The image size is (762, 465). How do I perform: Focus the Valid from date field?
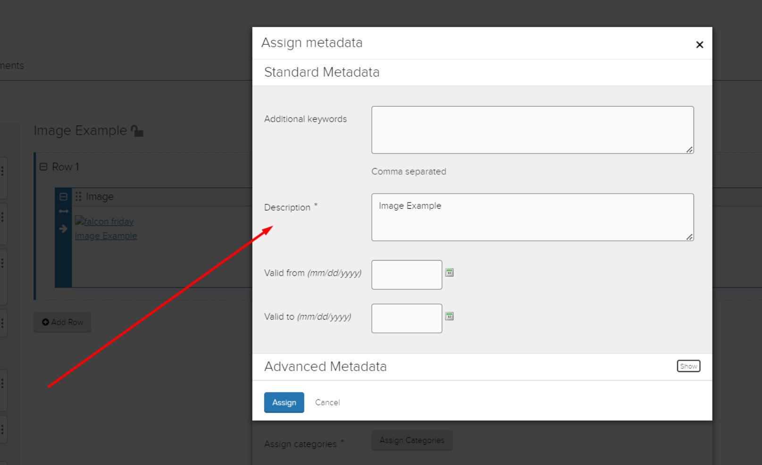click(406, 275)
